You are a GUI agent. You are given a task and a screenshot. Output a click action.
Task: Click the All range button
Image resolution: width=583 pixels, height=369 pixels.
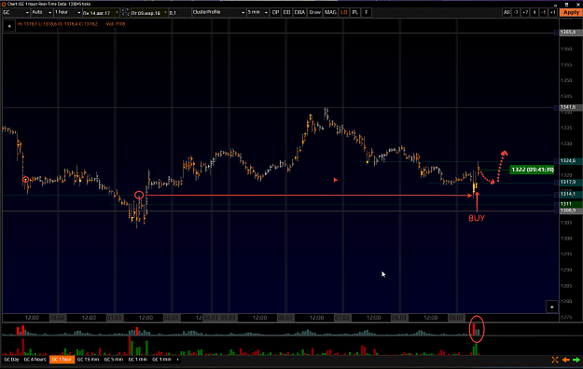pyautogui.click(x=507, y=12)
